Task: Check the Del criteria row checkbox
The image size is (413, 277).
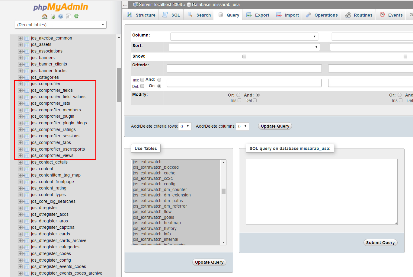Action: point(142,86)
